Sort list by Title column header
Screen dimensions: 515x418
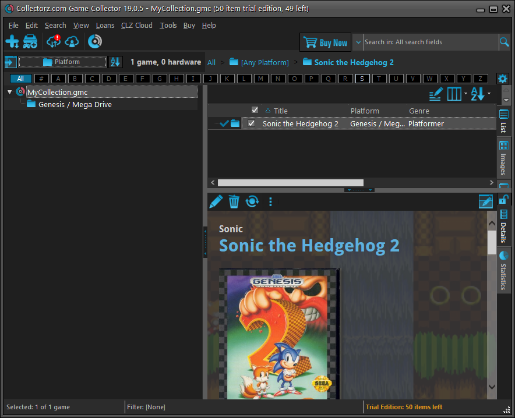(x=280, y=111)
